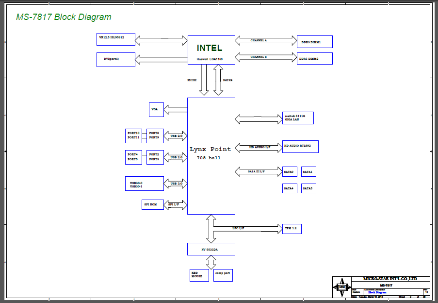Select the 'VR12.5 ISL95812' block
The image size is (438, 303).
click(116, 39)
